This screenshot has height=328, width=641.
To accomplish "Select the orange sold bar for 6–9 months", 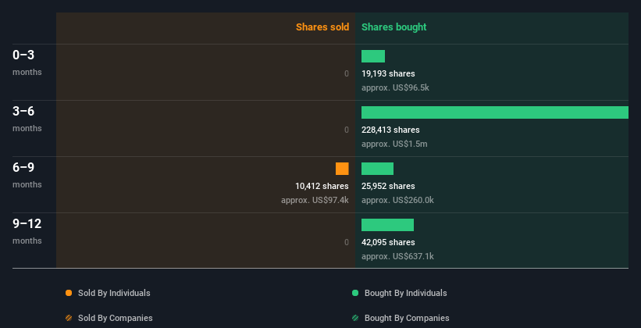I will (x=342, y=169).
